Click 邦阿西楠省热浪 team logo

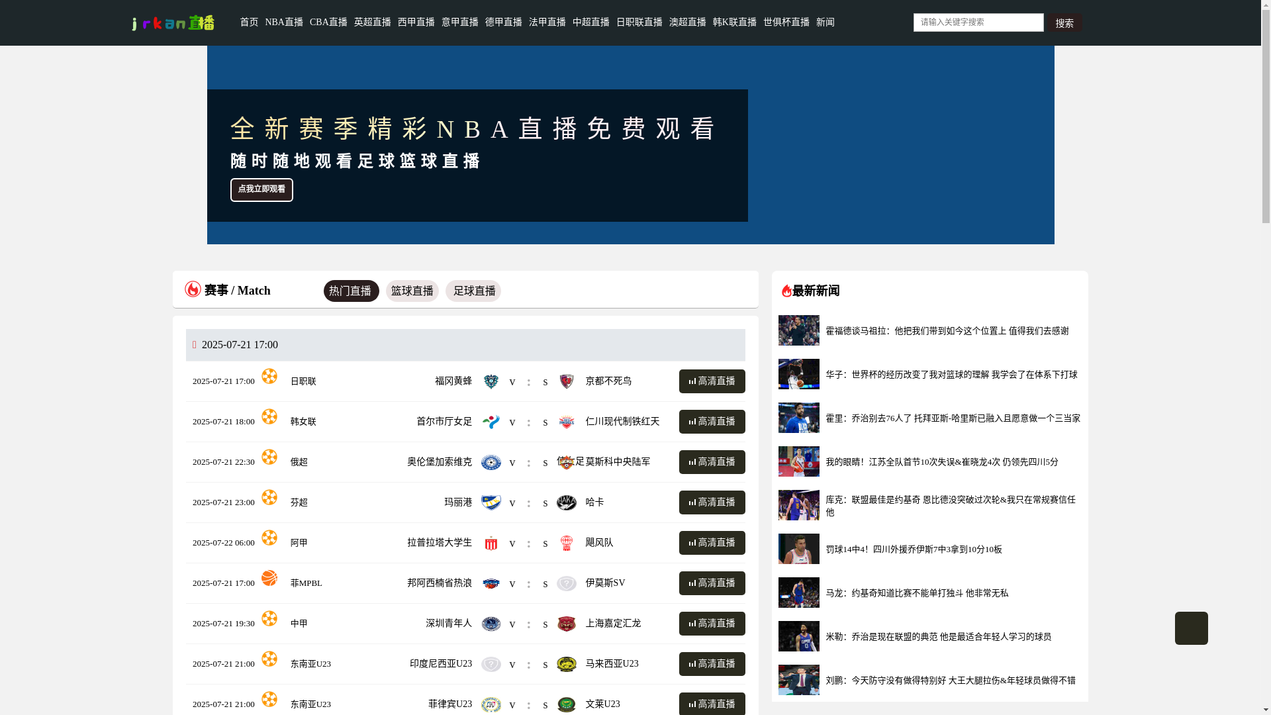[491, 583]
